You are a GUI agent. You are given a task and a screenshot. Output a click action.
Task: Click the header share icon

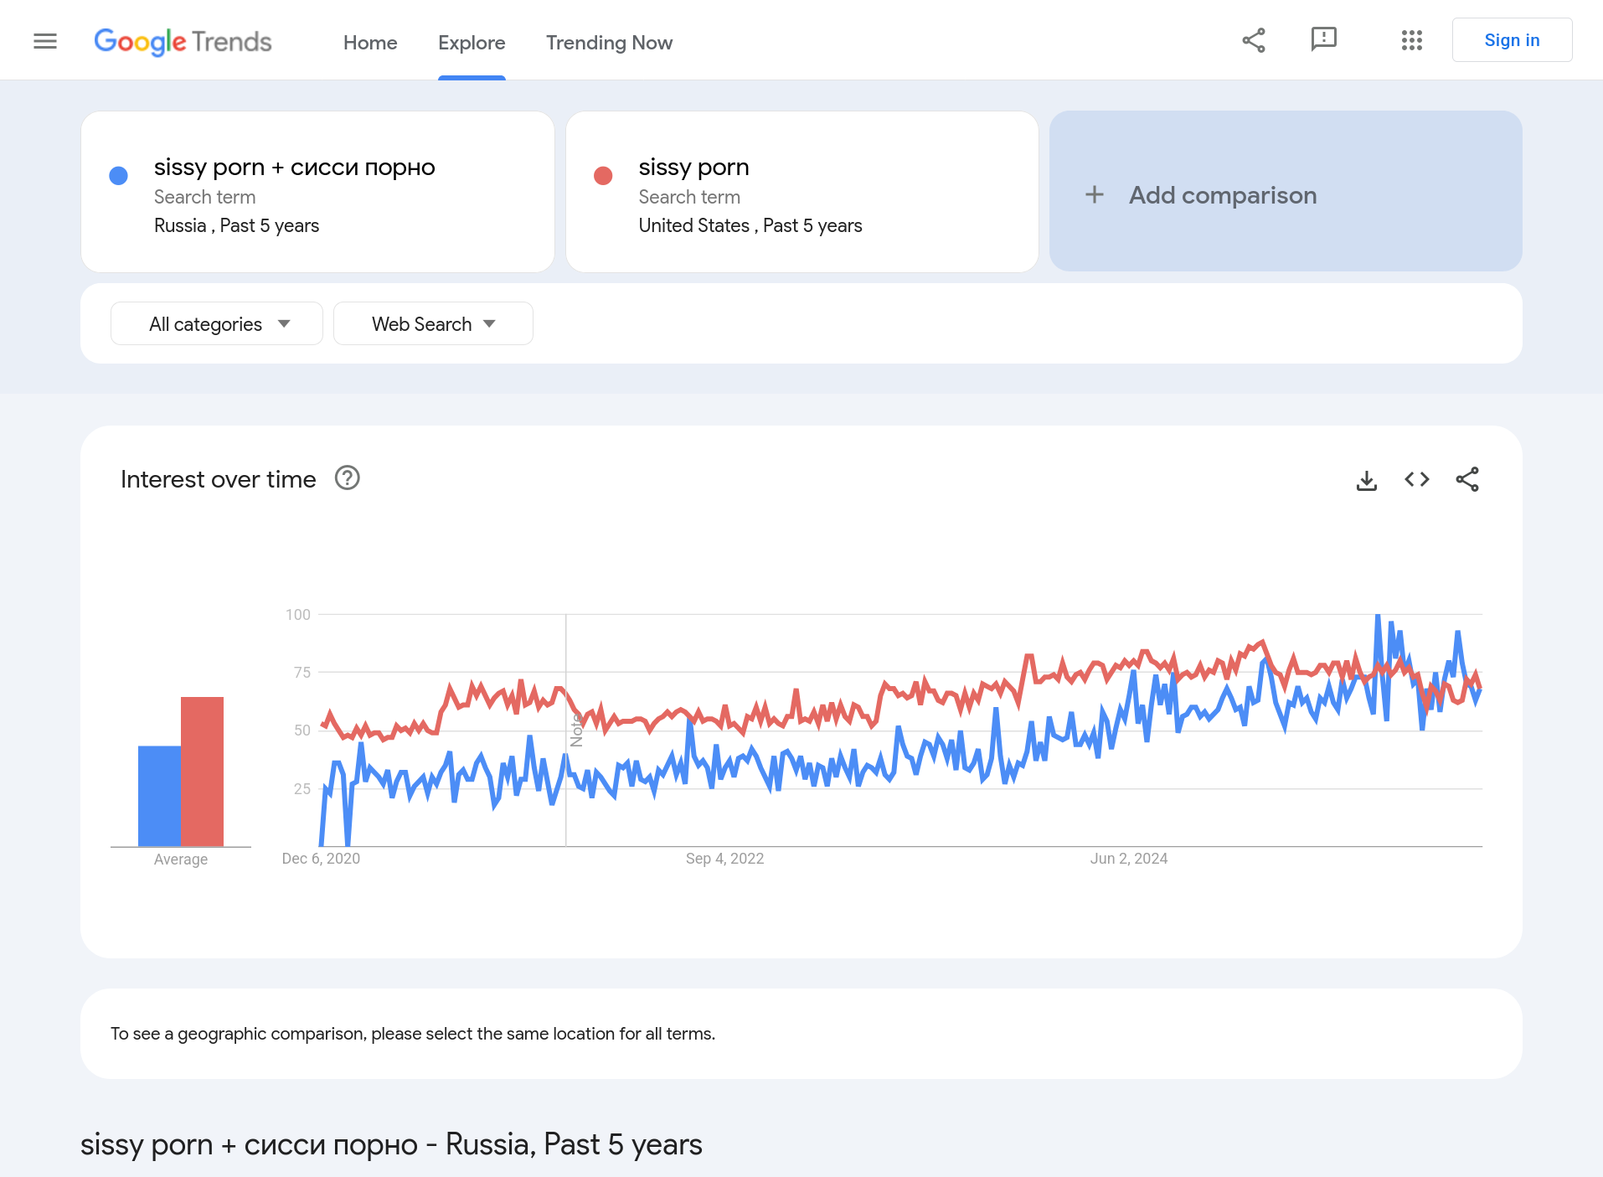coord(1254,40)
